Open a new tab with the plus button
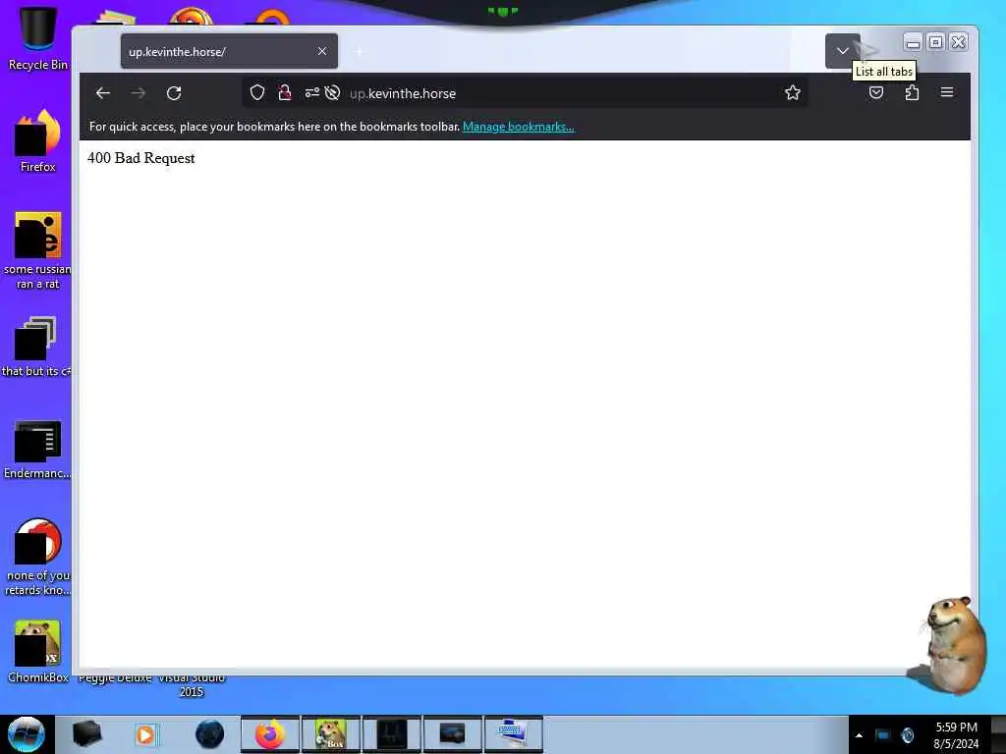 (x=359, y=51)
